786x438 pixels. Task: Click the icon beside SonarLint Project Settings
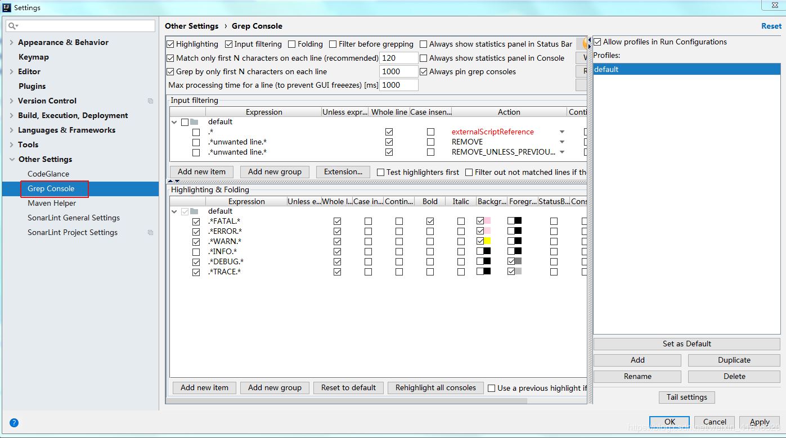150,233
